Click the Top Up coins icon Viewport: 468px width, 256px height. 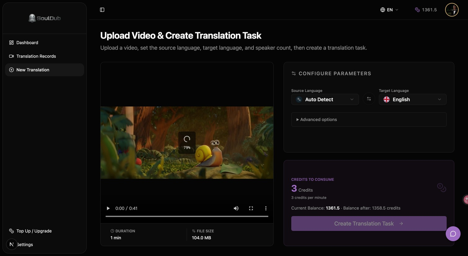11,231
